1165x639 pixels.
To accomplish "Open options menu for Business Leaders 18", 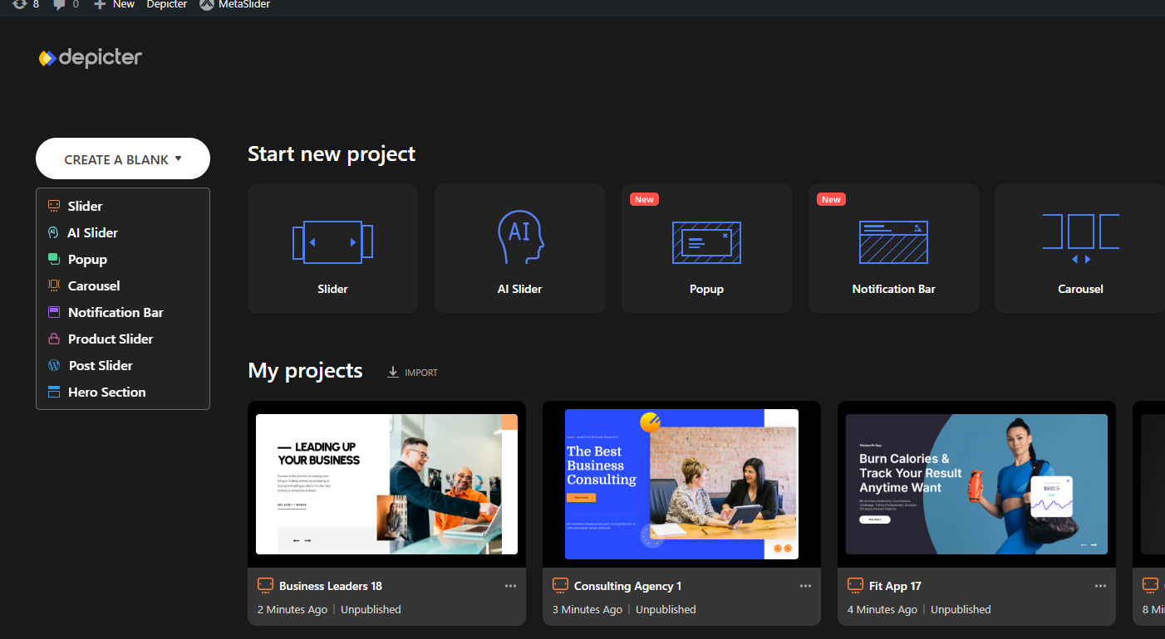I will (510, 586).
